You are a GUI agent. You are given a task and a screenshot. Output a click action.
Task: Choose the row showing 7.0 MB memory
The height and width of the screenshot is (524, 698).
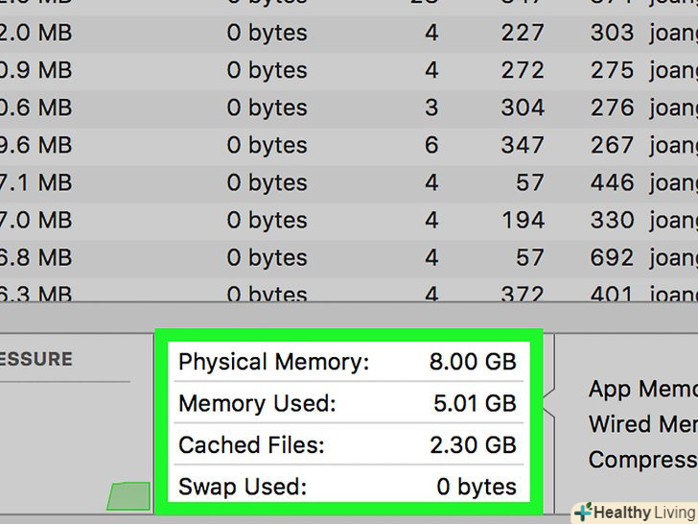point(288,220)
